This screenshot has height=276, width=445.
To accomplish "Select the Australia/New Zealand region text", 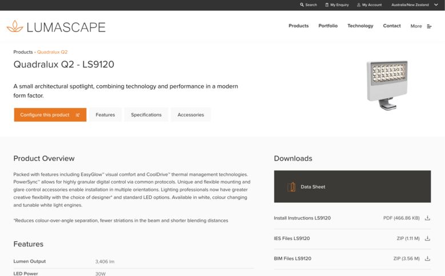I will 410,5.
